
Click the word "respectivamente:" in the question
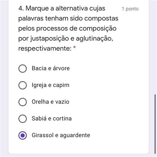coord(45,48)
